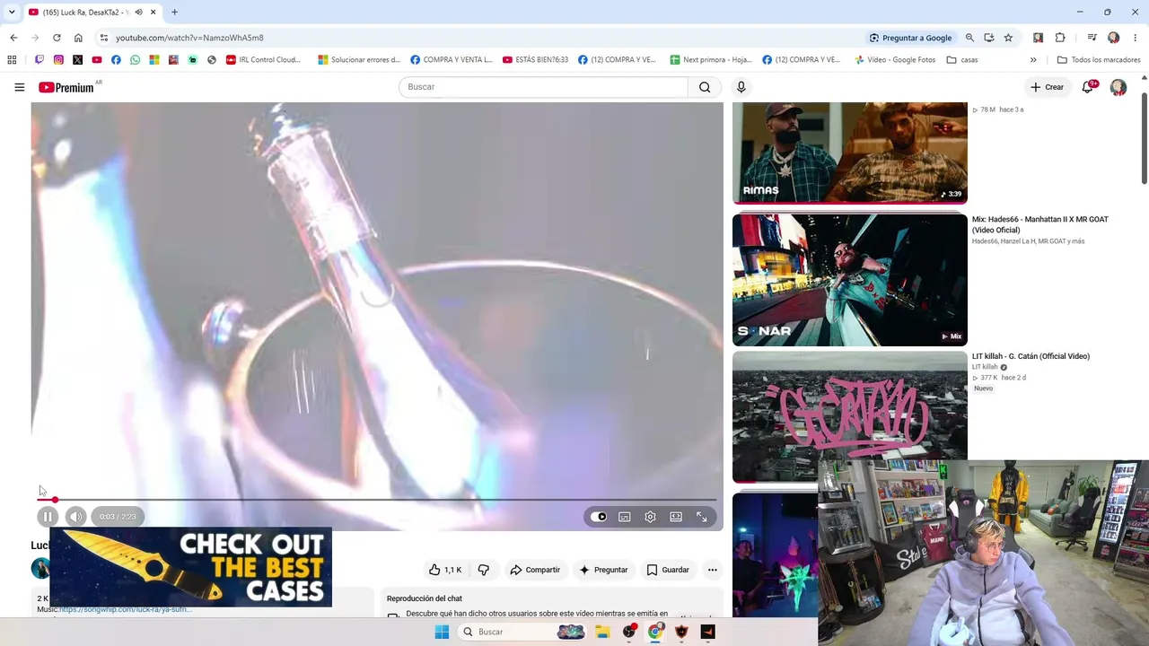Open the Solucionar errores bookmark
The height and width of the screenshot is (646, 1149).
coord(359,60)
